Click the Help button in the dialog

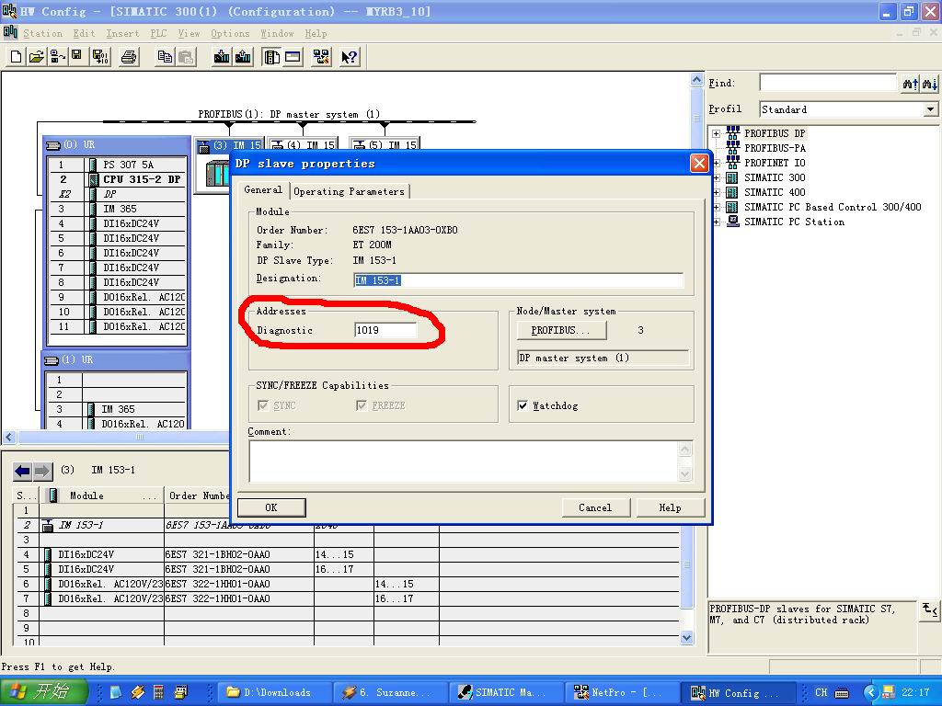tap(670, 507)
